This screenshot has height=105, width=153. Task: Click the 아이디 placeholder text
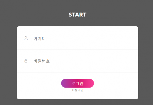click(x=40, y=38)
